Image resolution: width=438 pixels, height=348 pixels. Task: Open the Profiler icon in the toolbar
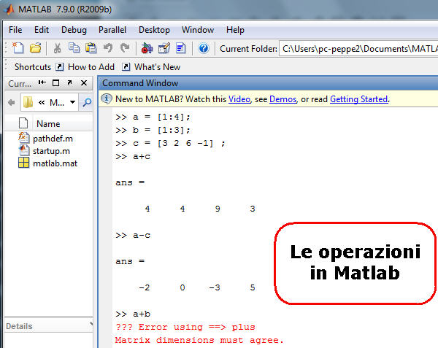pos(181,48)
